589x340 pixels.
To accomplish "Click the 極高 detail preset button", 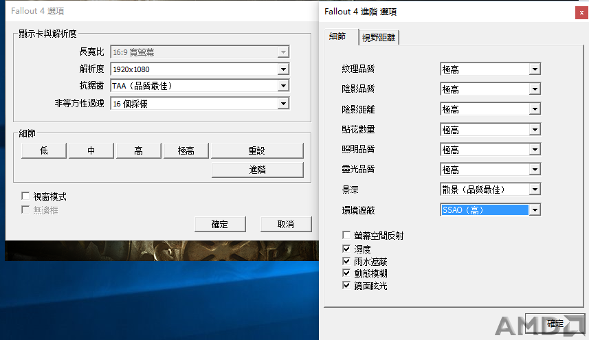I will pyautogui.click(x=186, y=150).
